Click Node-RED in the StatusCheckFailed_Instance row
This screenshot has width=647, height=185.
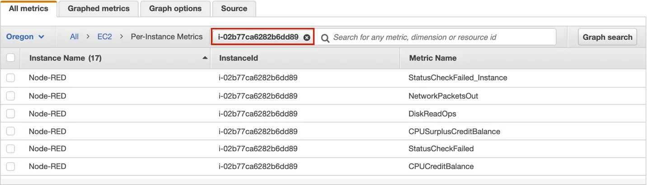[x=47, y=78]
